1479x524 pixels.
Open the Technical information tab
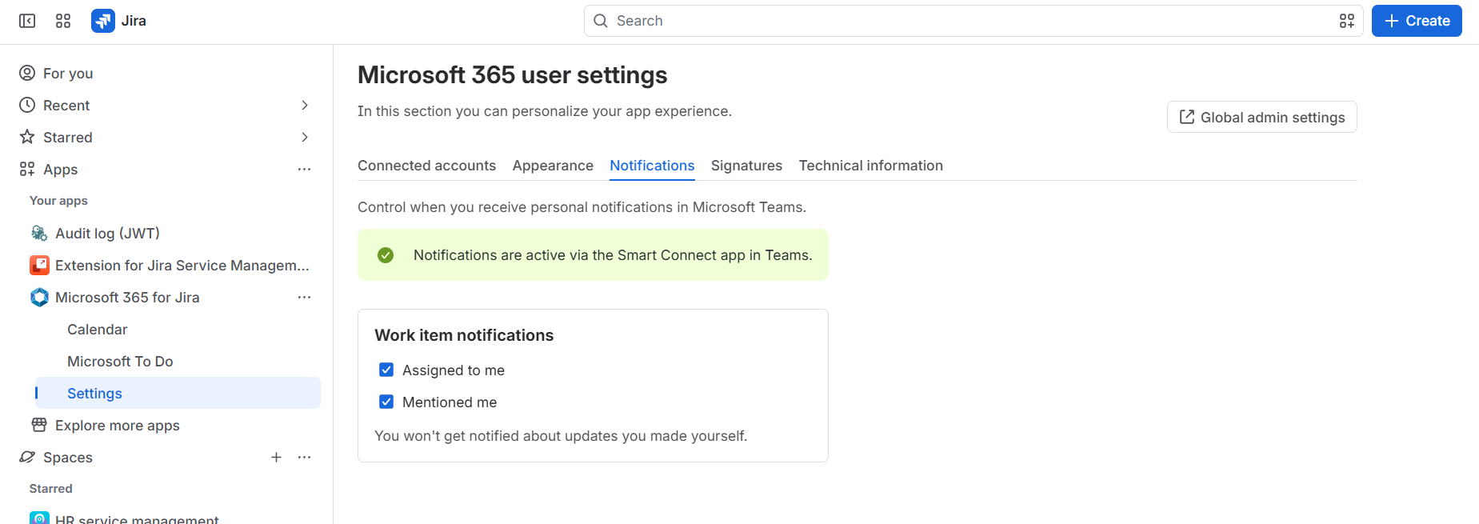pos(870,166)
